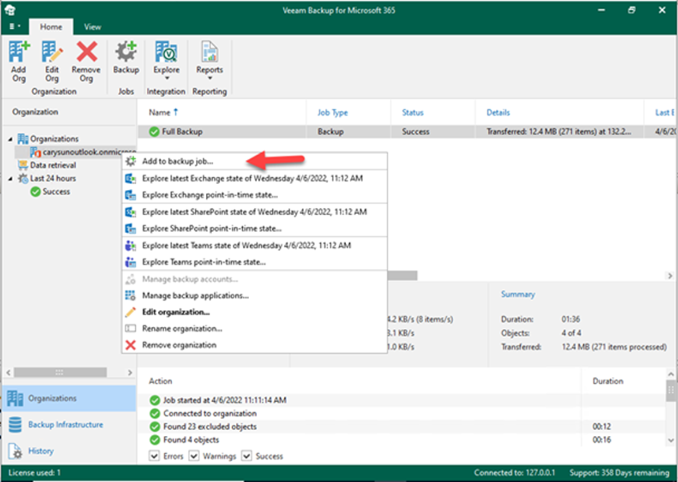
Task: Click the Name column sort arrow
Action: (x=176, y=113)
